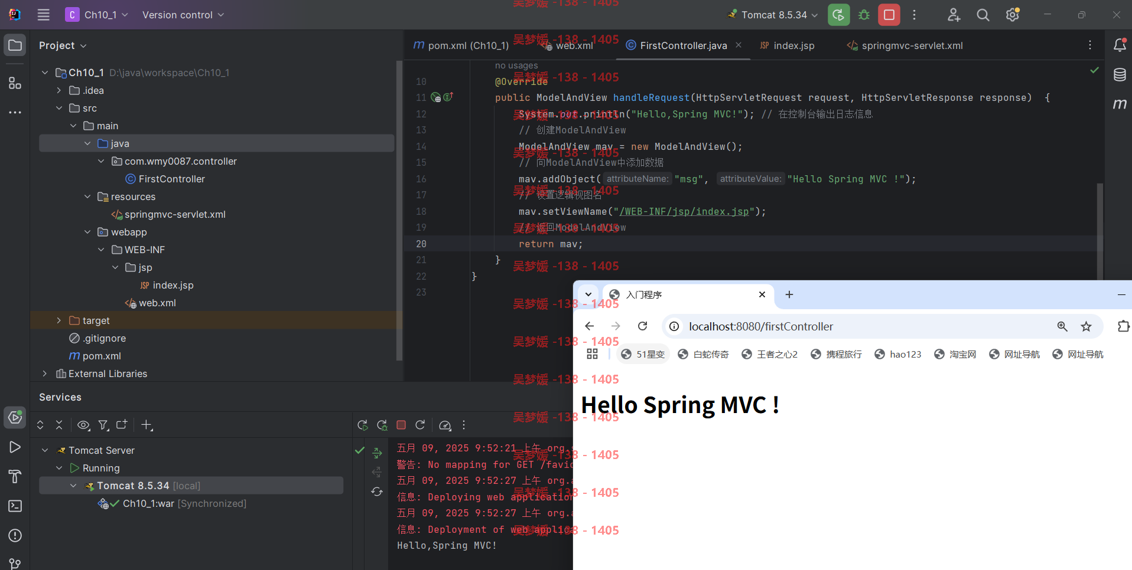
Task: Toggle services view options eye
Action: tap(84, 425)
